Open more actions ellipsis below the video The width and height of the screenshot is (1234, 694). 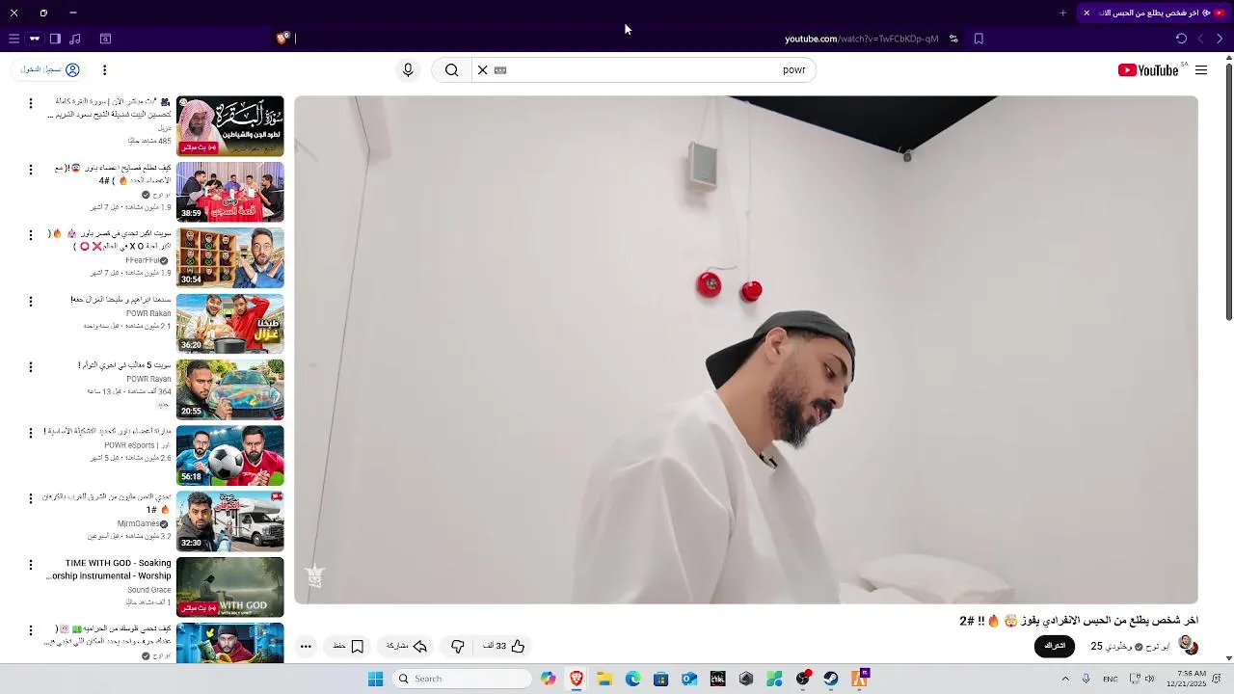point(306,646)
